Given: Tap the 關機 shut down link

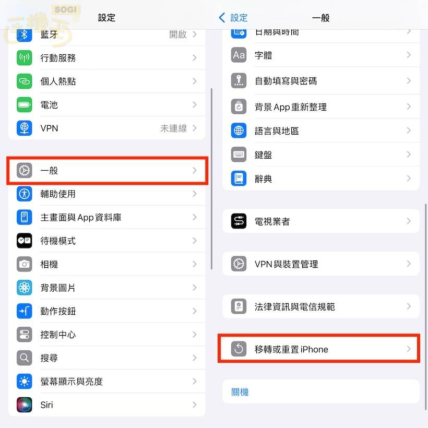Looking at the screenshot, I should tap(240, 392).
